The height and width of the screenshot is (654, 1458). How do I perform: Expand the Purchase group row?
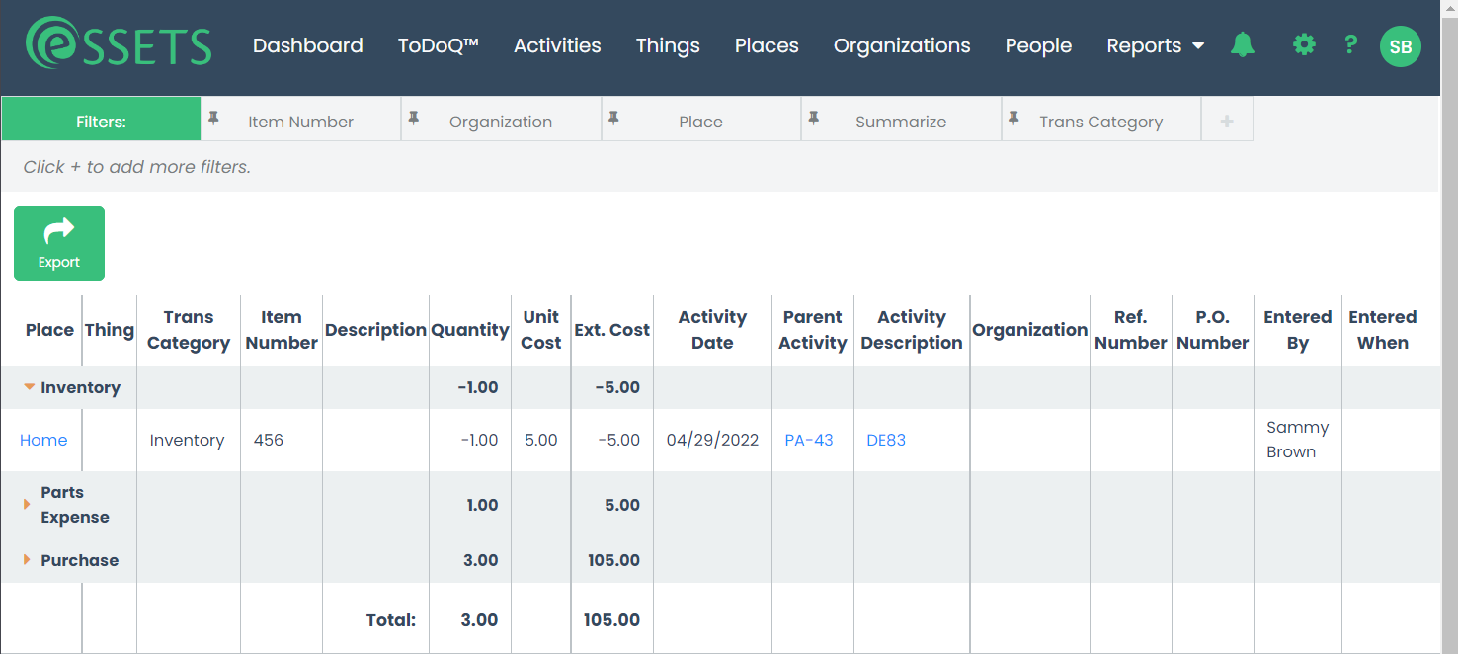(27, 560)
